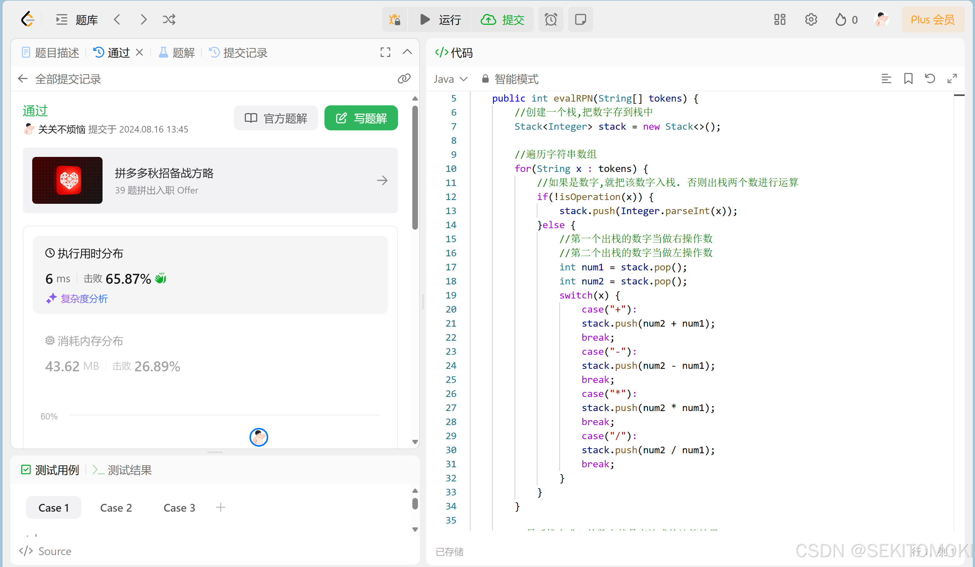Open the debugger bug icon
The image size is (975, 567).
[395, 19]
